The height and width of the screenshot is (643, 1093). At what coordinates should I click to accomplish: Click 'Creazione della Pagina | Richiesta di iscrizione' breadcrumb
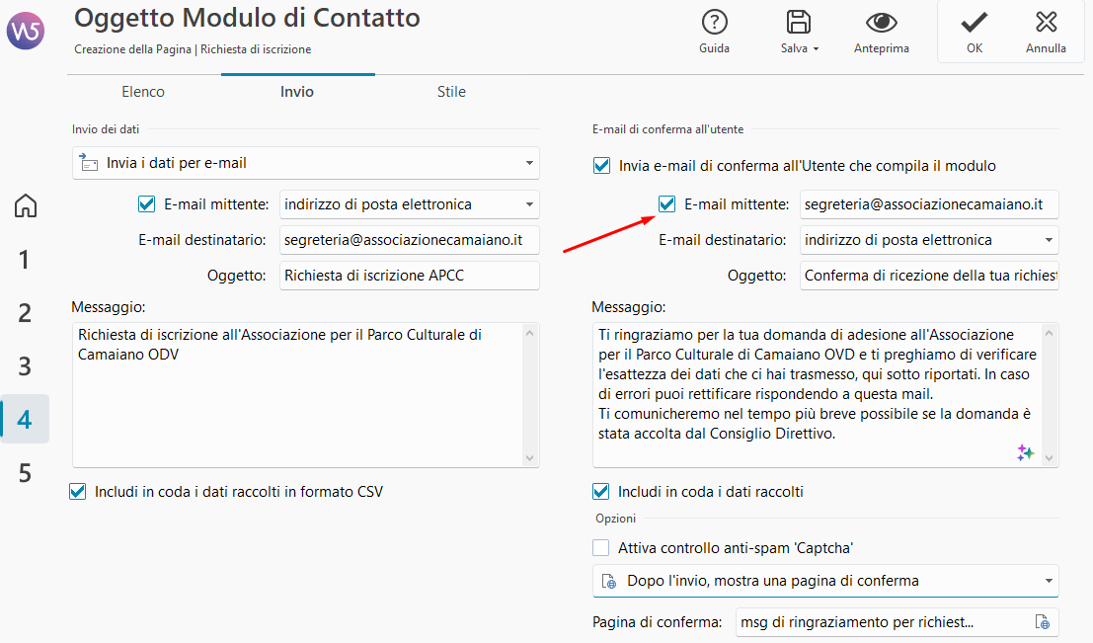coord(193,49)
